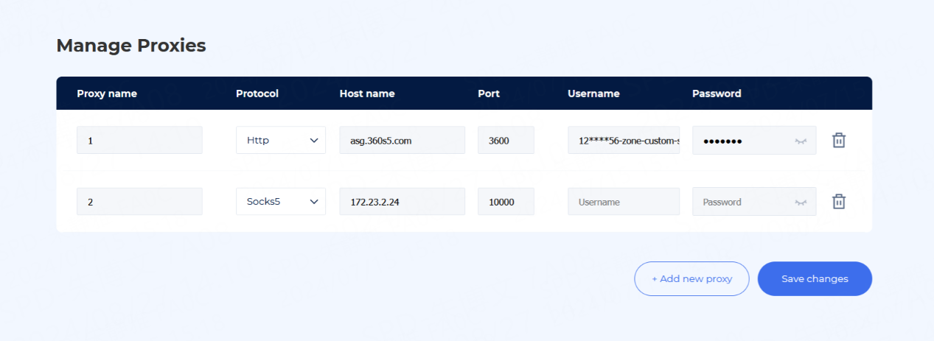Expand the Socks5 protocol dropdown
Image resolution: width=934 pixels, height=341 pixels.
click(x=280, y=201)
